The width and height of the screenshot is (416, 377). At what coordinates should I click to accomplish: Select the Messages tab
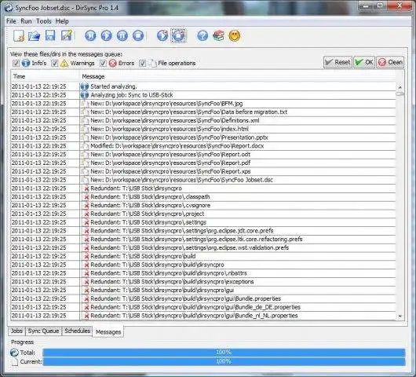108,332
